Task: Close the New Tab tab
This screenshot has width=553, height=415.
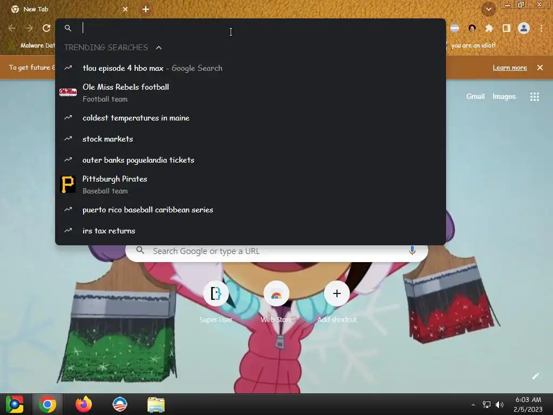Action: pos(125,10)
